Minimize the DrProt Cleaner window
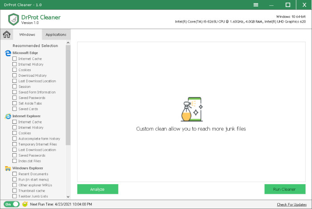The image size is (312, 209). (271, 5)
